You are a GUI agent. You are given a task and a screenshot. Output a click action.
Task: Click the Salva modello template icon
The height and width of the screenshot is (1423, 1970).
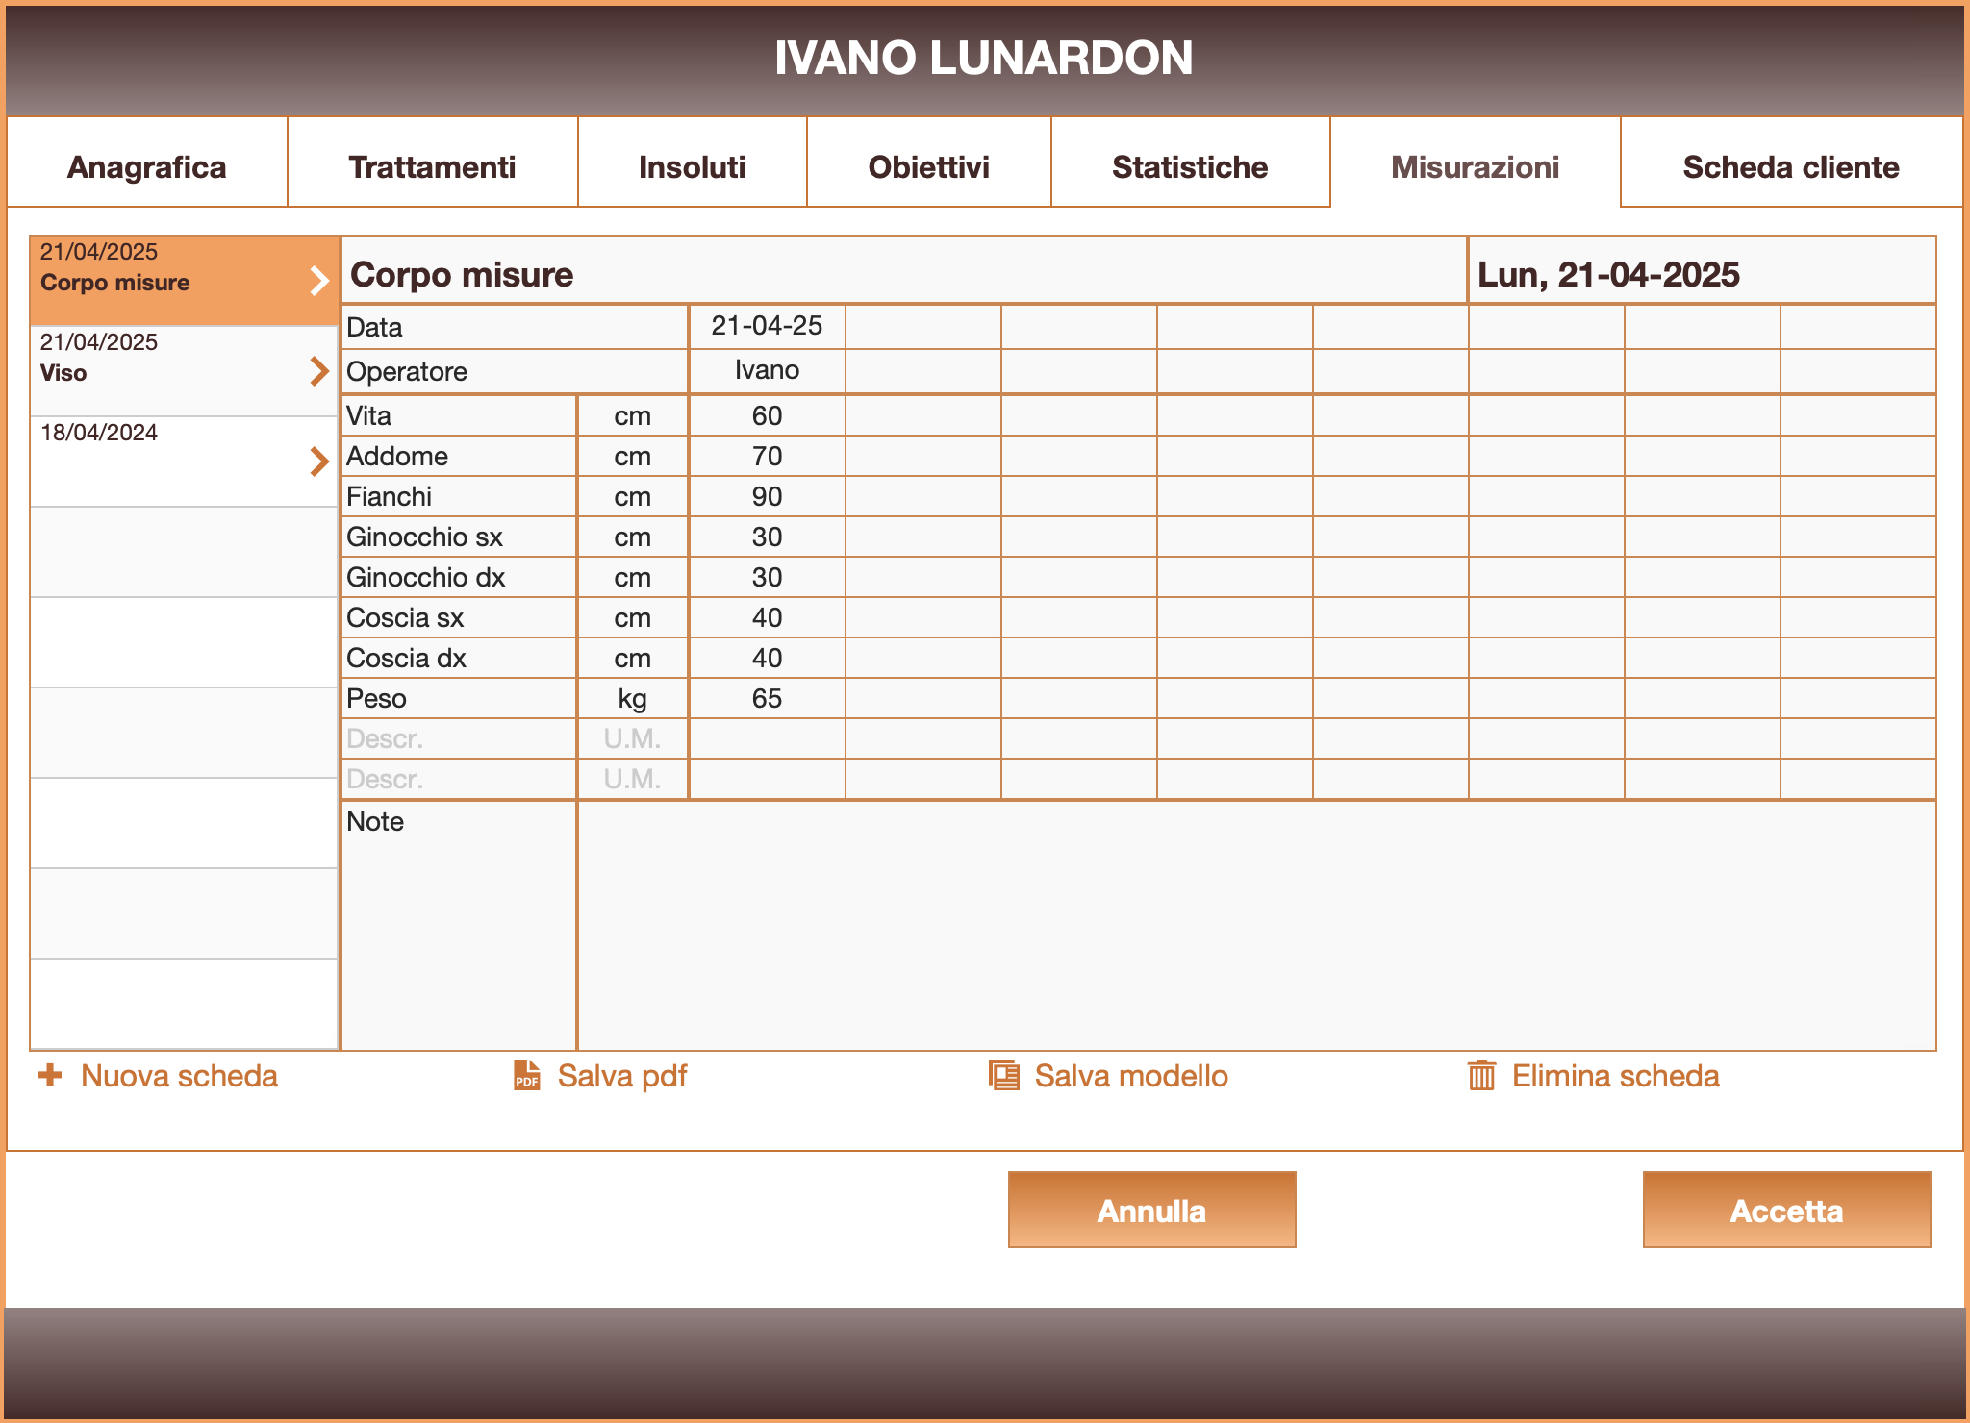[x=1004, y=1075]
